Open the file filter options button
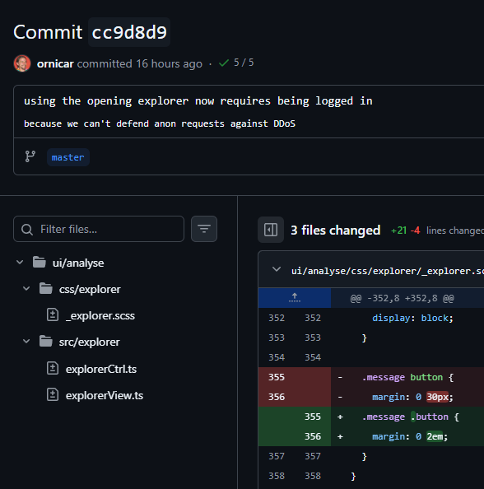Viewport: 484px width, 489px height. coord(204,229)
